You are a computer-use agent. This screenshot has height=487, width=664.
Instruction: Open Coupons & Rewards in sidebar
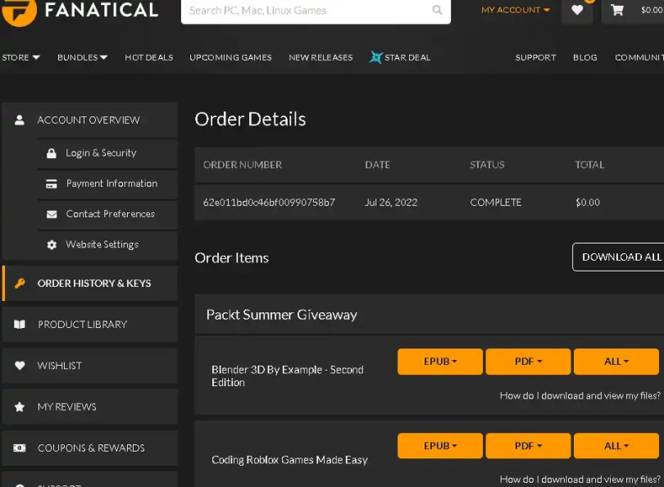pos(90,448)
